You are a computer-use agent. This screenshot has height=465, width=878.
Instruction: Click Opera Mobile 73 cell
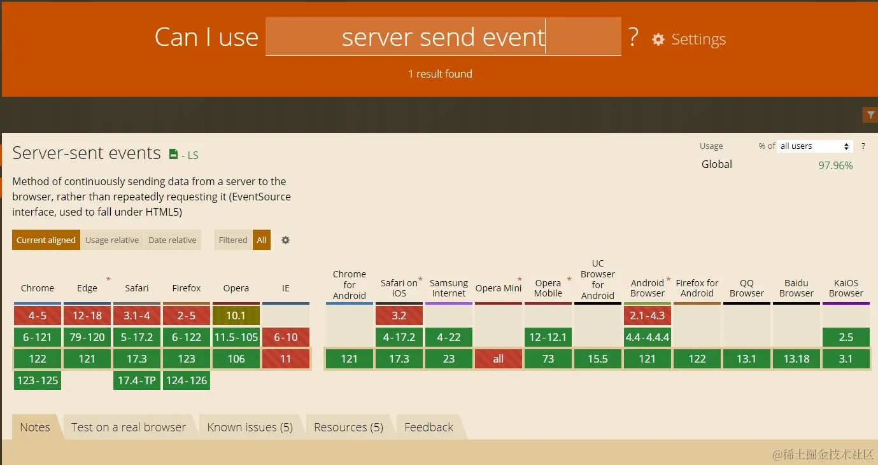click(548, 359)
